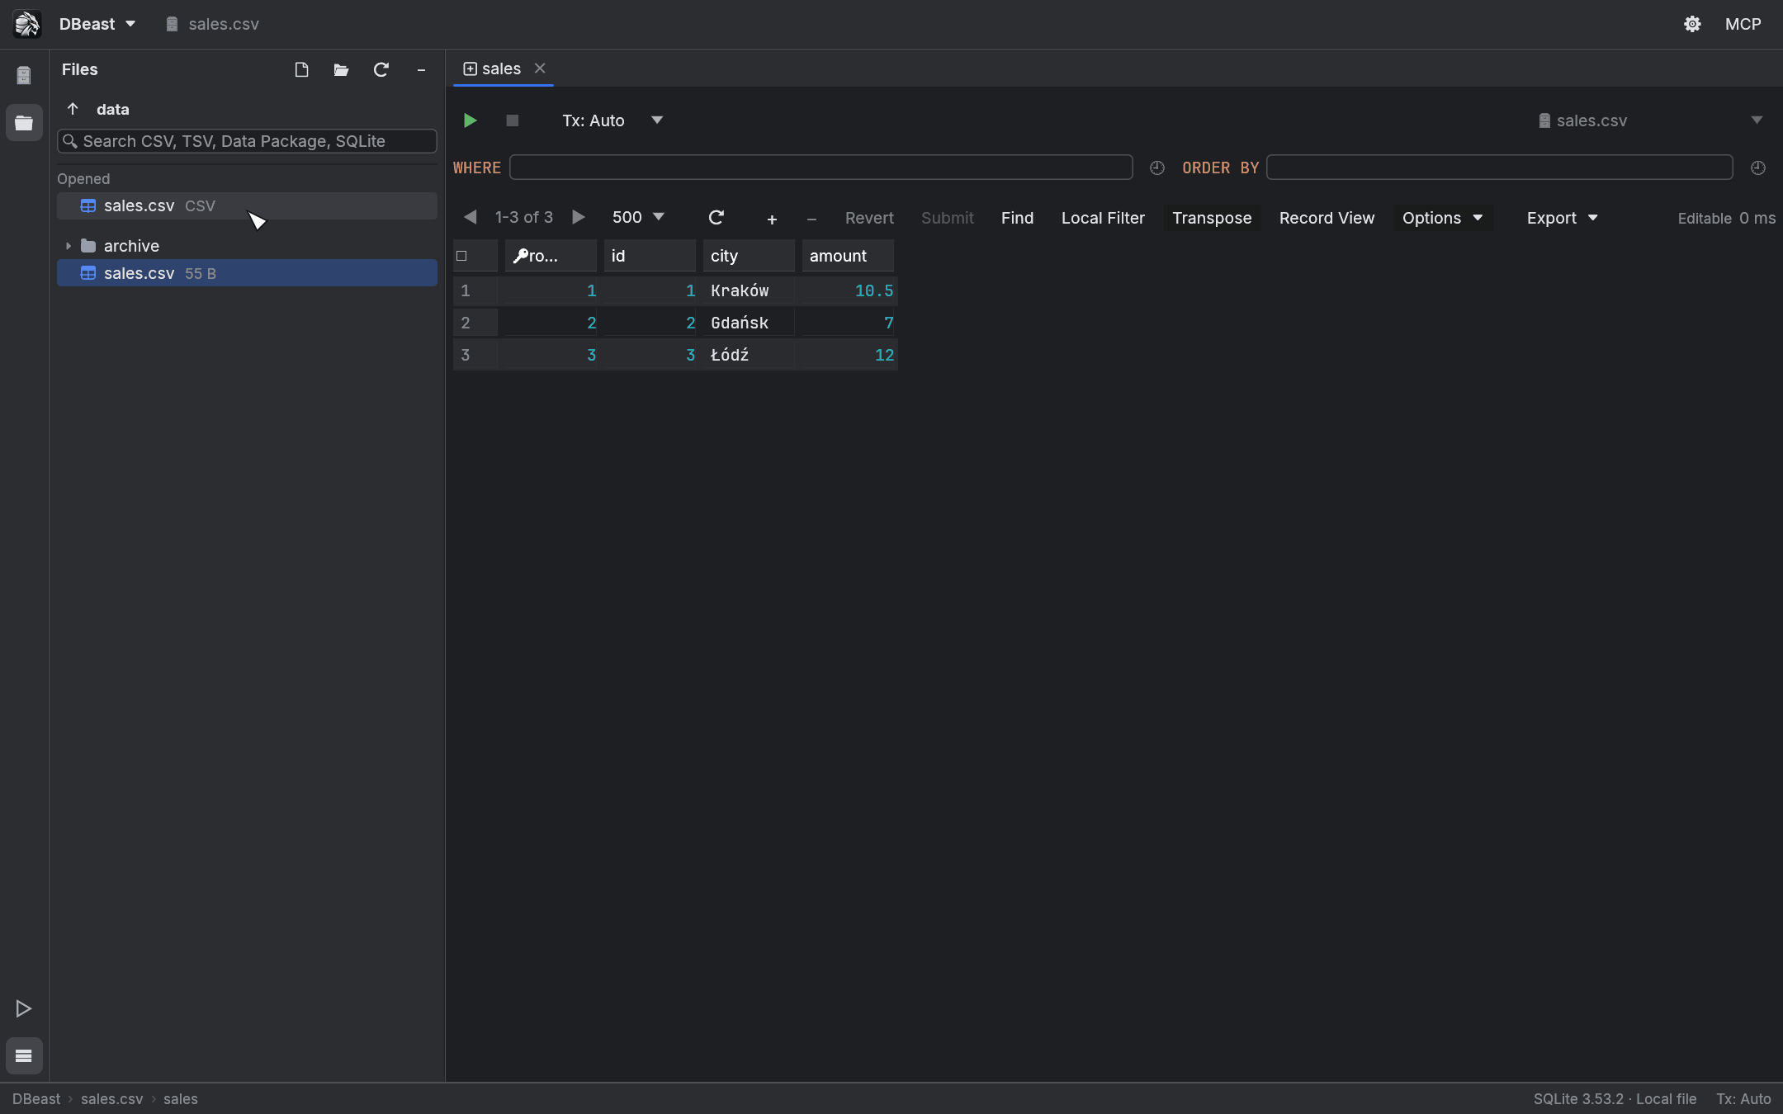Select the archive folder row

247,246
